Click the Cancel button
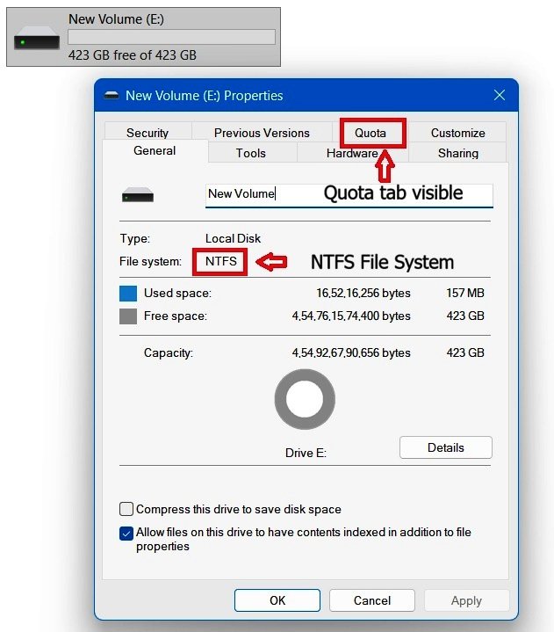The width and height of the screenshot is (554, 632). pyautogui.click(x=372, y=600)
